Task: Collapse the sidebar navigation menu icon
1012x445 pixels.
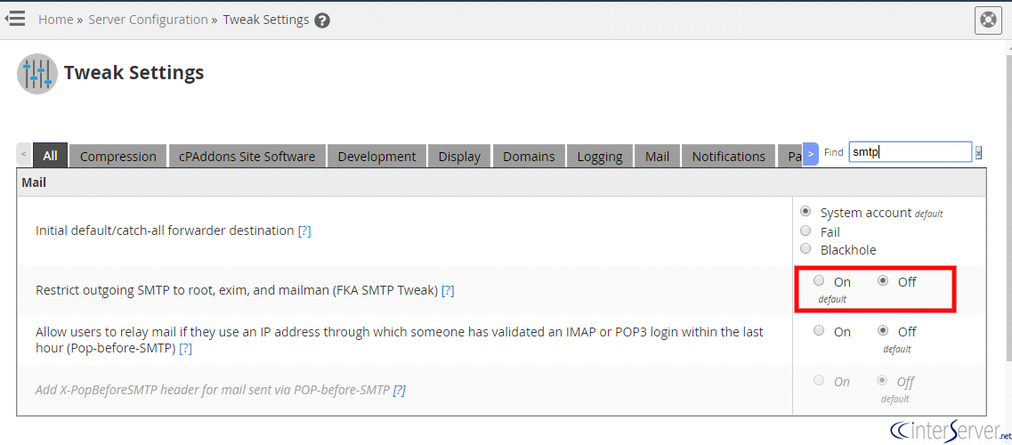Action: [x=15, y=18]
